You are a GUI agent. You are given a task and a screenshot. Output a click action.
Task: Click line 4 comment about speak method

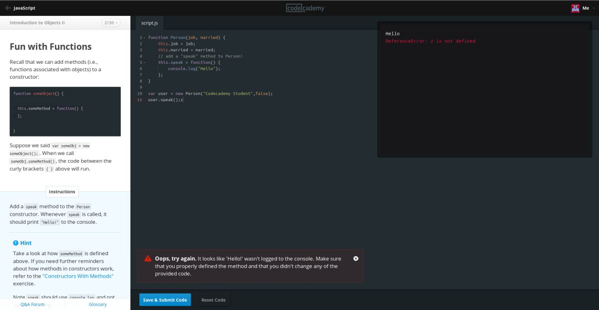point(200,56)
